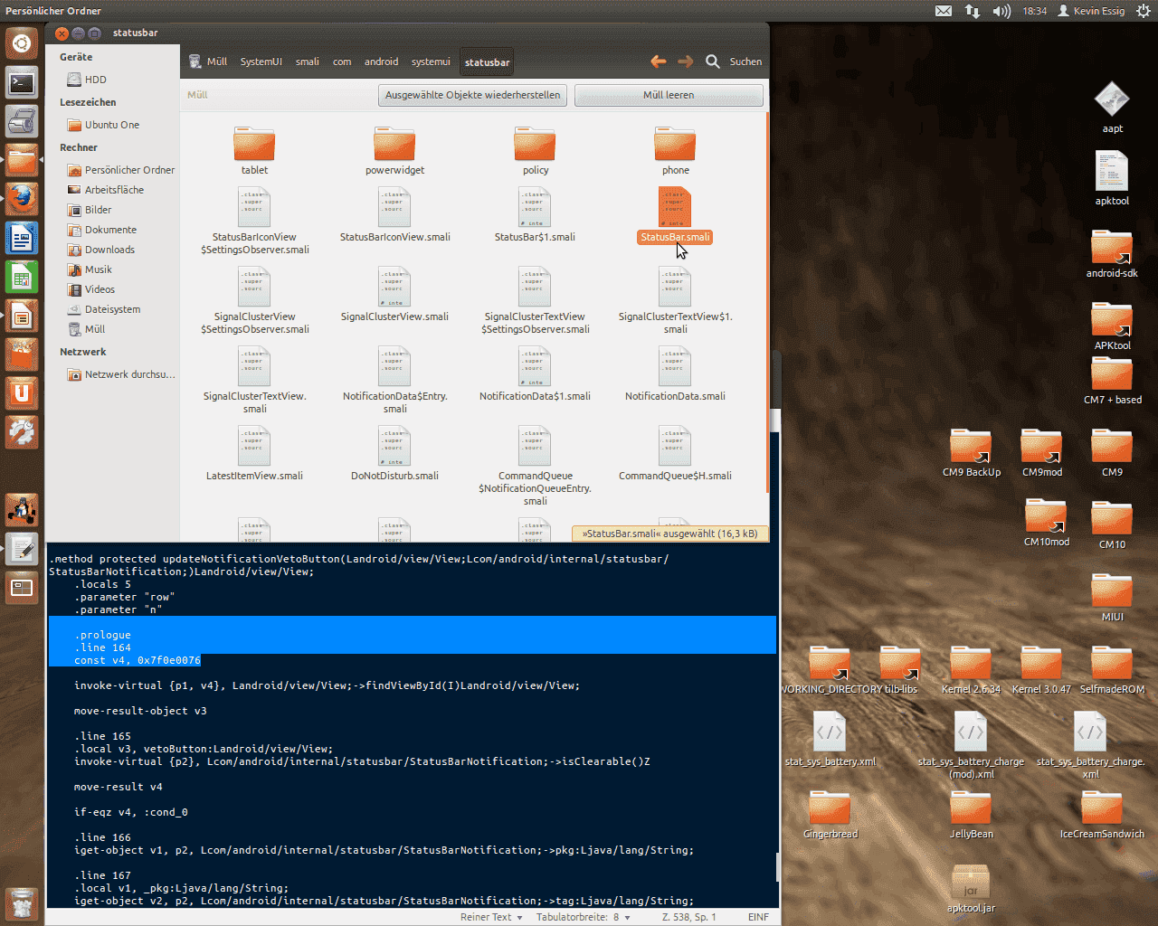Open LibreOffice Writer from the launcher
Image resolution: width=1158 pixels, height=926 pixels.
(22, 239)
